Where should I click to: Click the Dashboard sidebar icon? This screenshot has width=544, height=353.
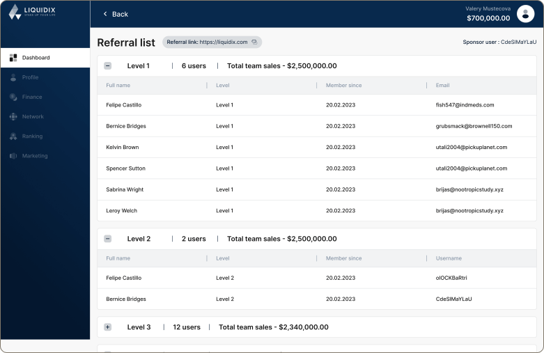tap(13, 58)
